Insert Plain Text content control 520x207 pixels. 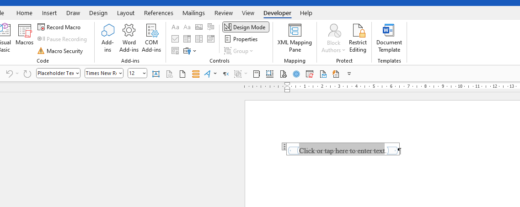click(187, 27)
